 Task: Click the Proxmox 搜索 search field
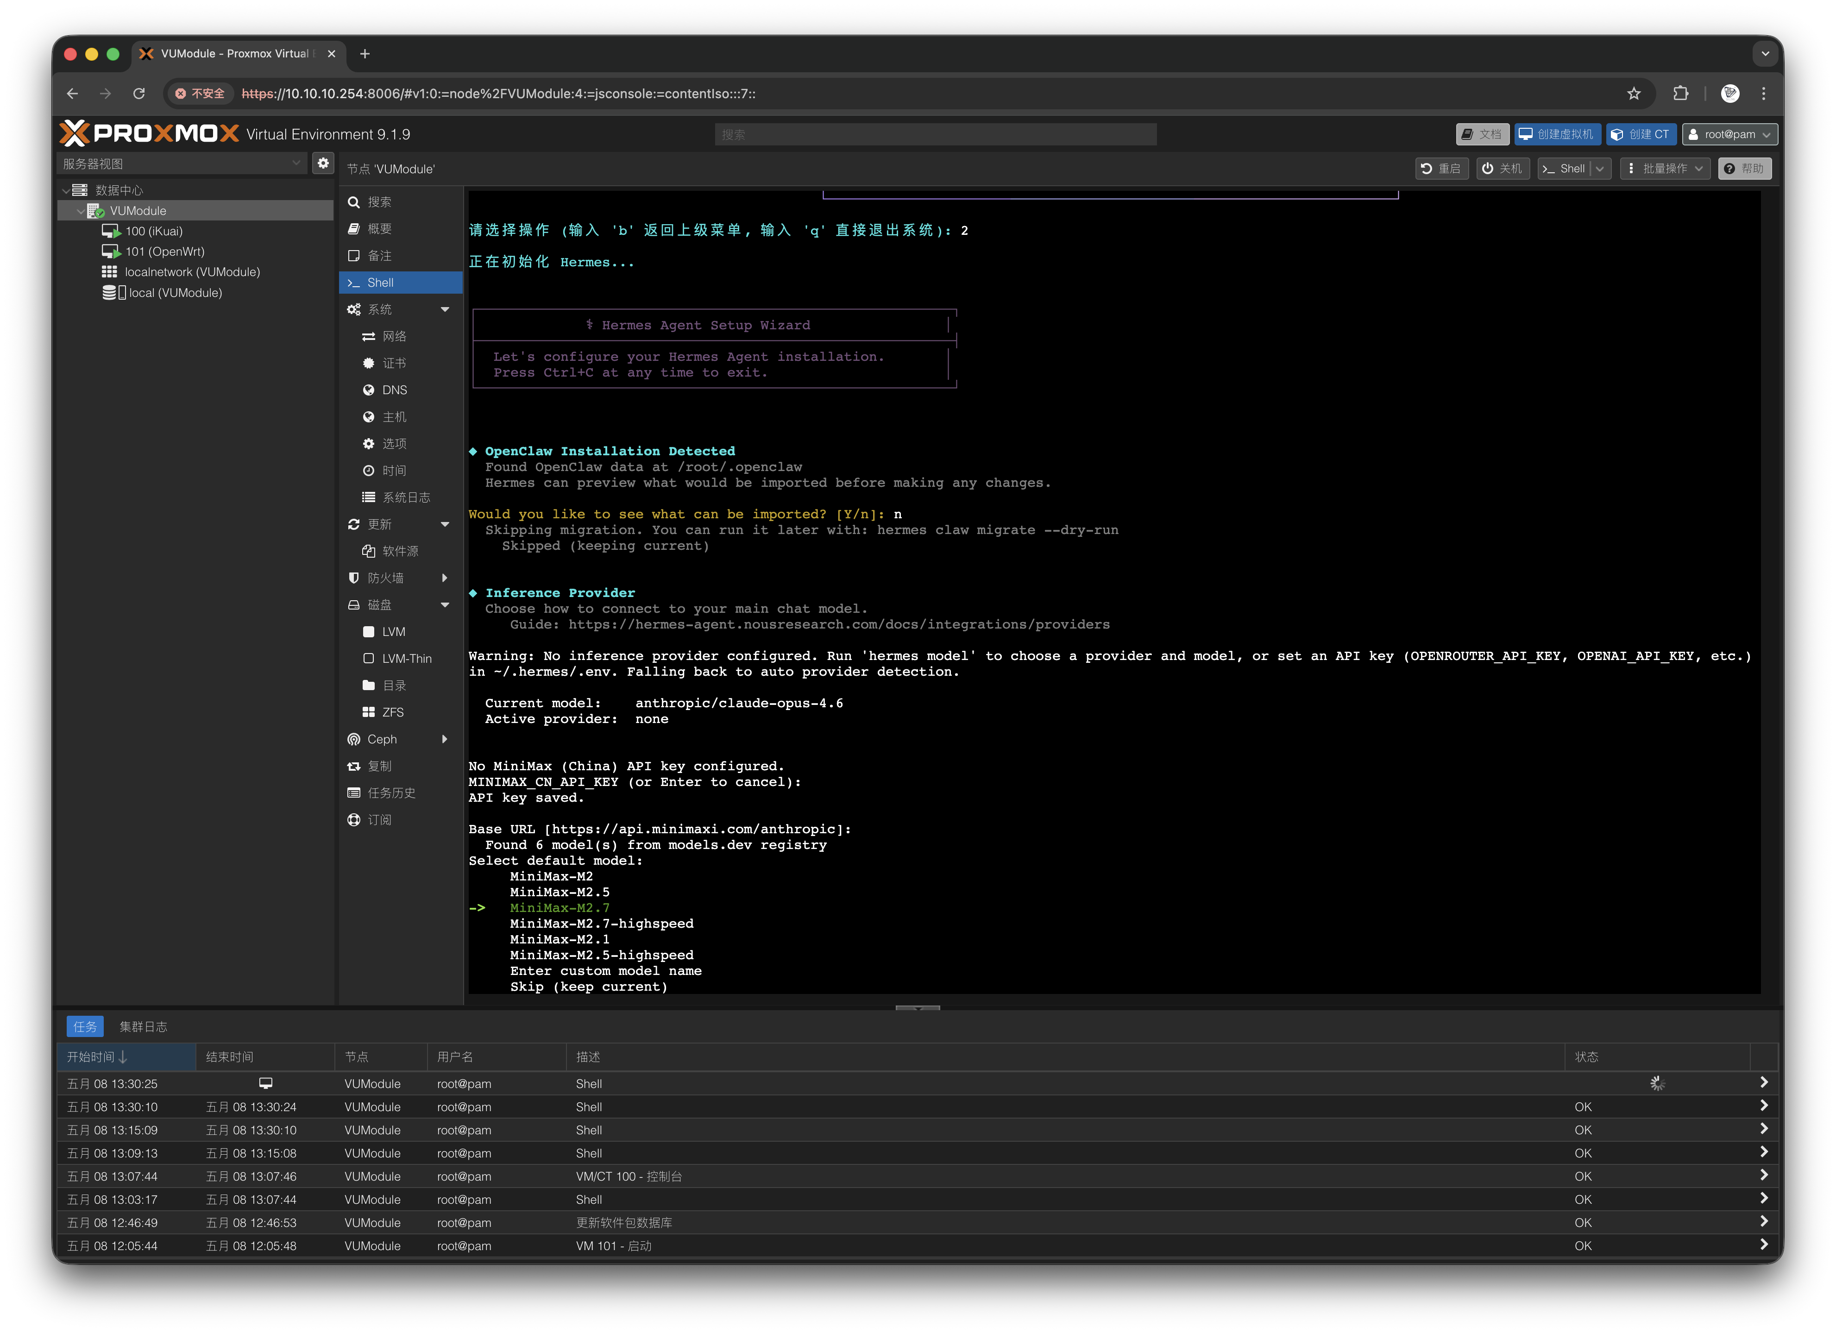(935, 134)
